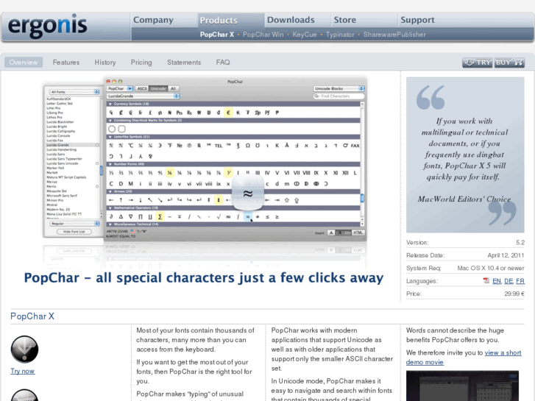
Task: Open the Regular style dropdown in screenshot
Action: coord(74,224)
